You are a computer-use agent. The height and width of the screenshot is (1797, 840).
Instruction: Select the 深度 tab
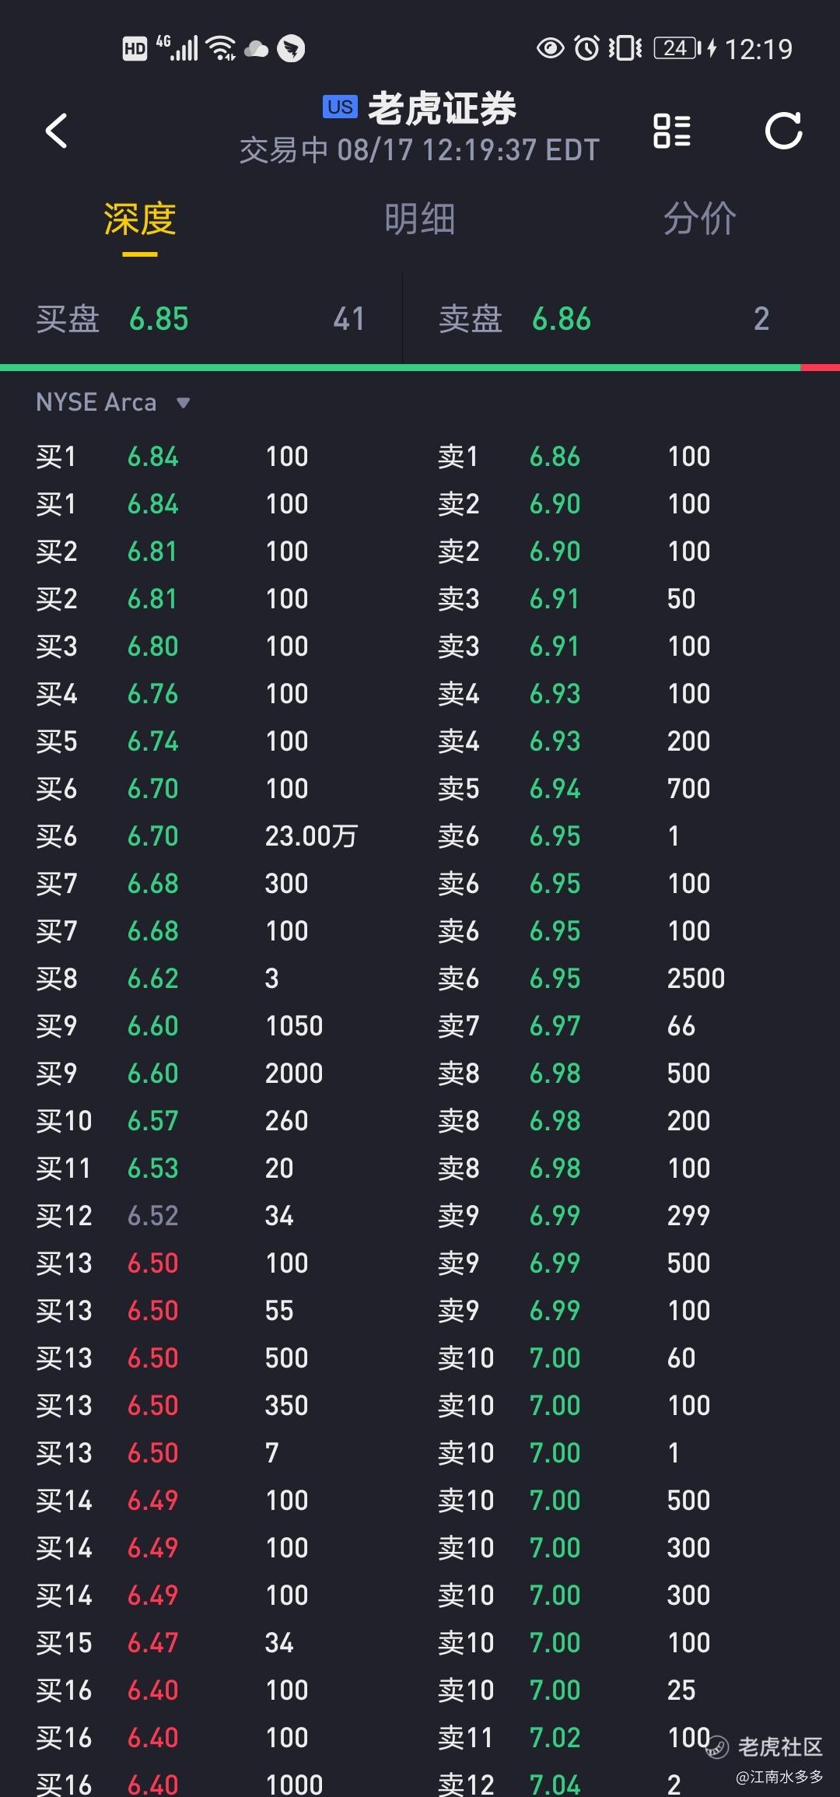point(140,219)
